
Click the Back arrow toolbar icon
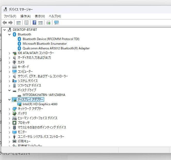[x=5, y=23]
